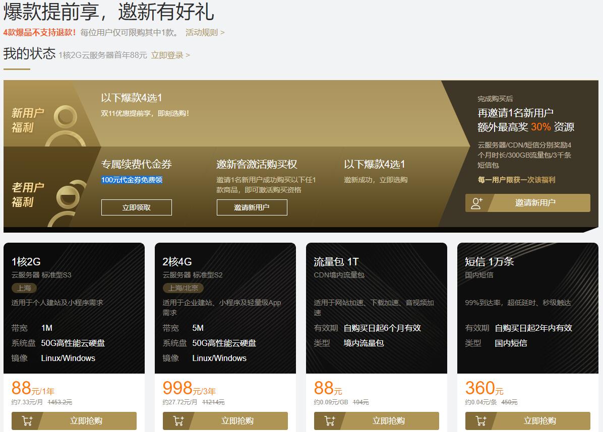Click 立即抢购 for 短信 1万条
The width and height of the screenshot is (603, 432).
click(527, 421)
